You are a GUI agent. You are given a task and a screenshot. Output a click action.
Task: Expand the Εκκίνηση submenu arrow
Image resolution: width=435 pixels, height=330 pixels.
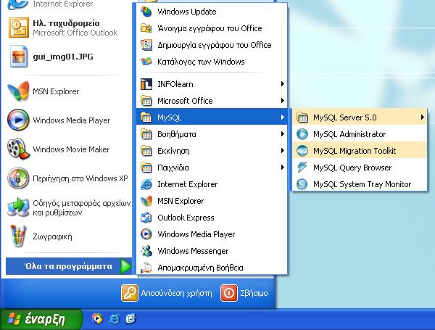pyautogui.click(x=282, y=151)
